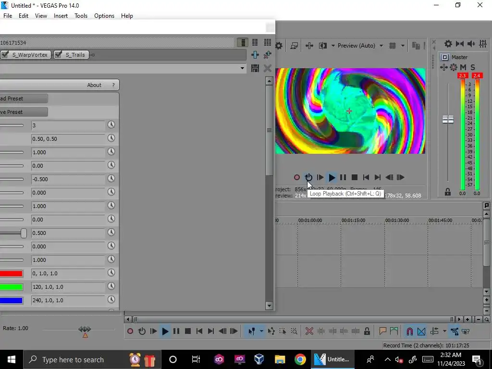Click Pause in the timeline transport bar
Image resolution: width=492 pixels, height=369 pixels.
pyautogui.click(x=176, y=332)
